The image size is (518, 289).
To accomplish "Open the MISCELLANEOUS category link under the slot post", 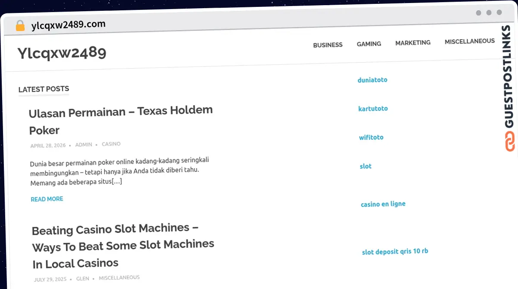I will pos(119,278).
